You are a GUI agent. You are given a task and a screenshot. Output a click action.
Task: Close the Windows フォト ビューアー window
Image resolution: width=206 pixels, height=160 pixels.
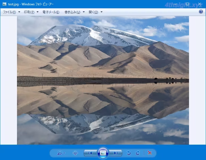tap(199, 4)
